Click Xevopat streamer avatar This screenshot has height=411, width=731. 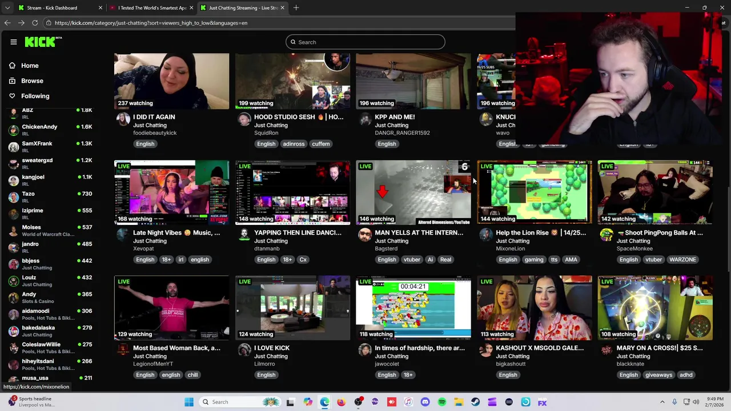[123, 235]
